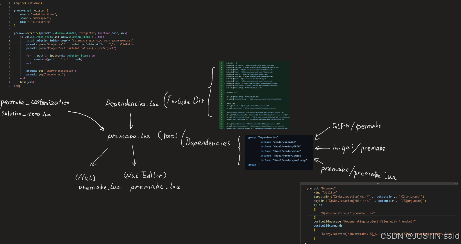The width and height of the screenshot is (461, 244).
Task: Click the handwritten "premake/premake.lua" note
Action: tap(358, 173)
